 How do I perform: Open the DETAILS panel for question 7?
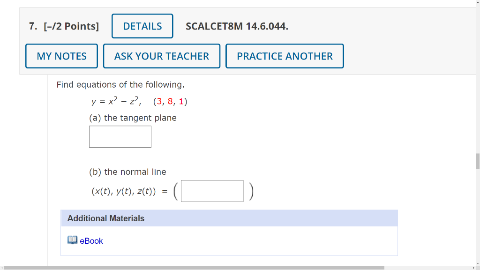142,26
